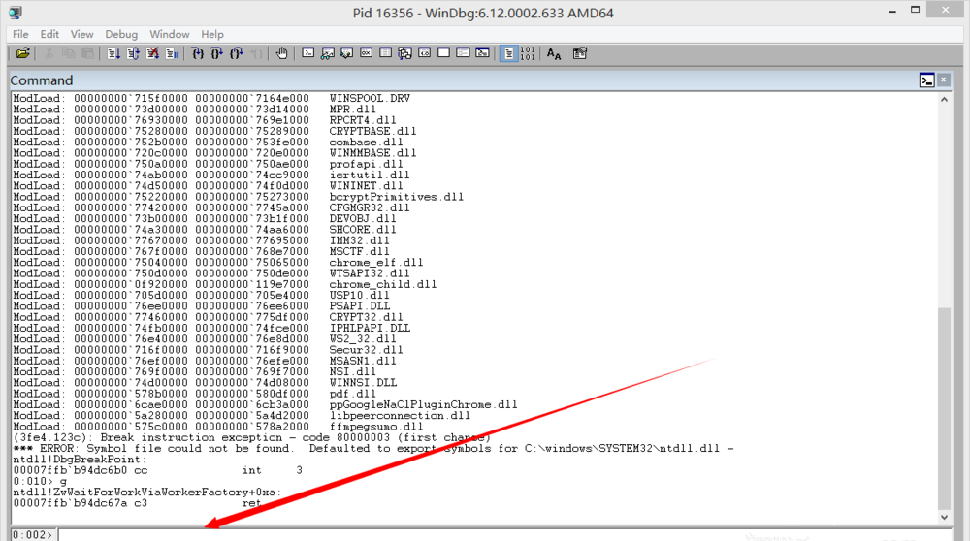Minimize the WinDbg window
This screenshot has height=541, width=970.
point(892,11)
